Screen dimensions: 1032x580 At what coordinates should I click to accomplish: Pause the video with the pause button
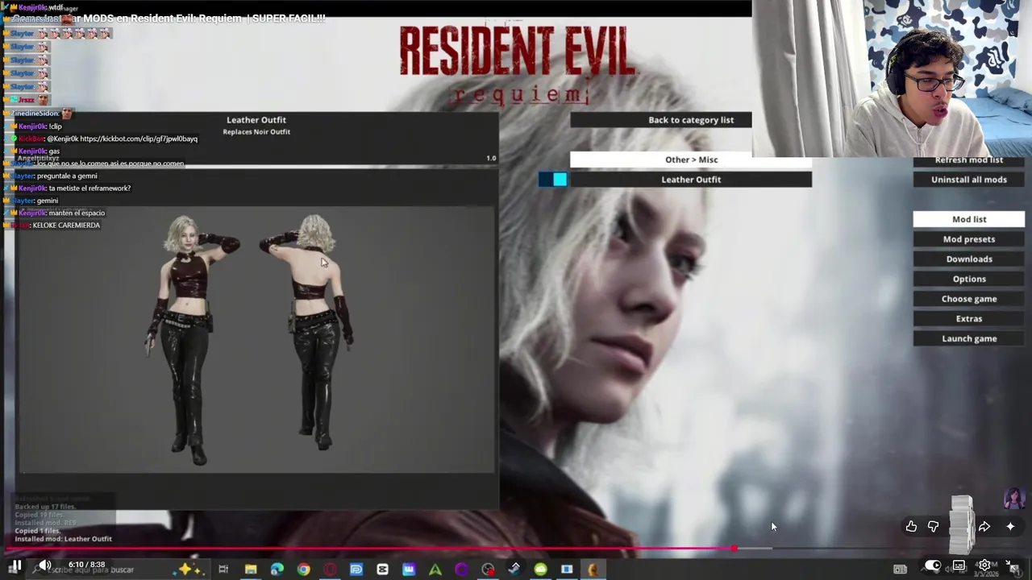[15, 565]
